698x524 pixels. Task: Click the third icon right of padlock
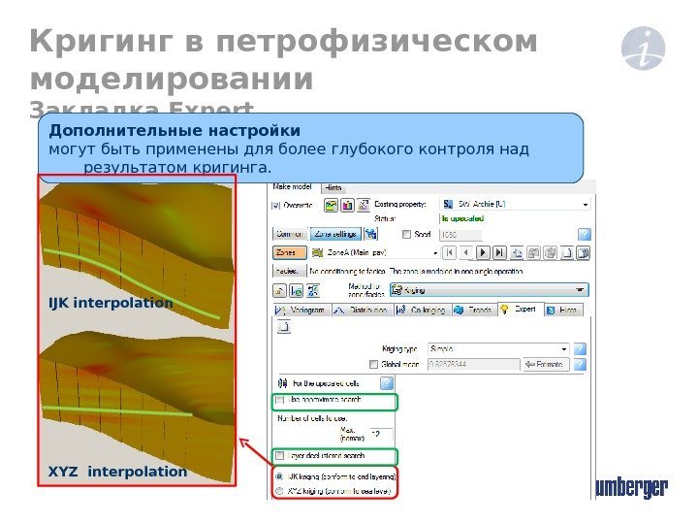click(313, 290)
